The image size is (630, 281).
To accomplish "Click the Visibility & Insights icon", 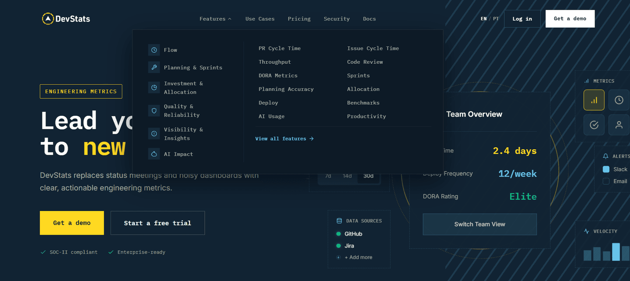I will (x=154, y=134).
